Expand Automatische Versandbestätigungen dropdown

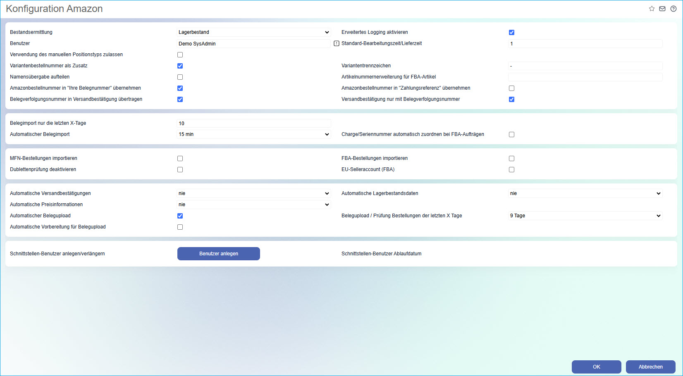click(x=254, y=193)
